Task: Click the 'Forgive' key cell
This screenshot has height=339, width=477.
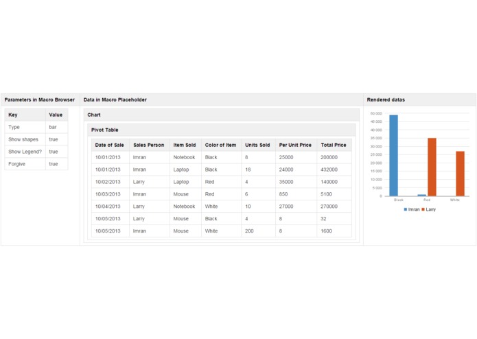Action: click(25, 164)
